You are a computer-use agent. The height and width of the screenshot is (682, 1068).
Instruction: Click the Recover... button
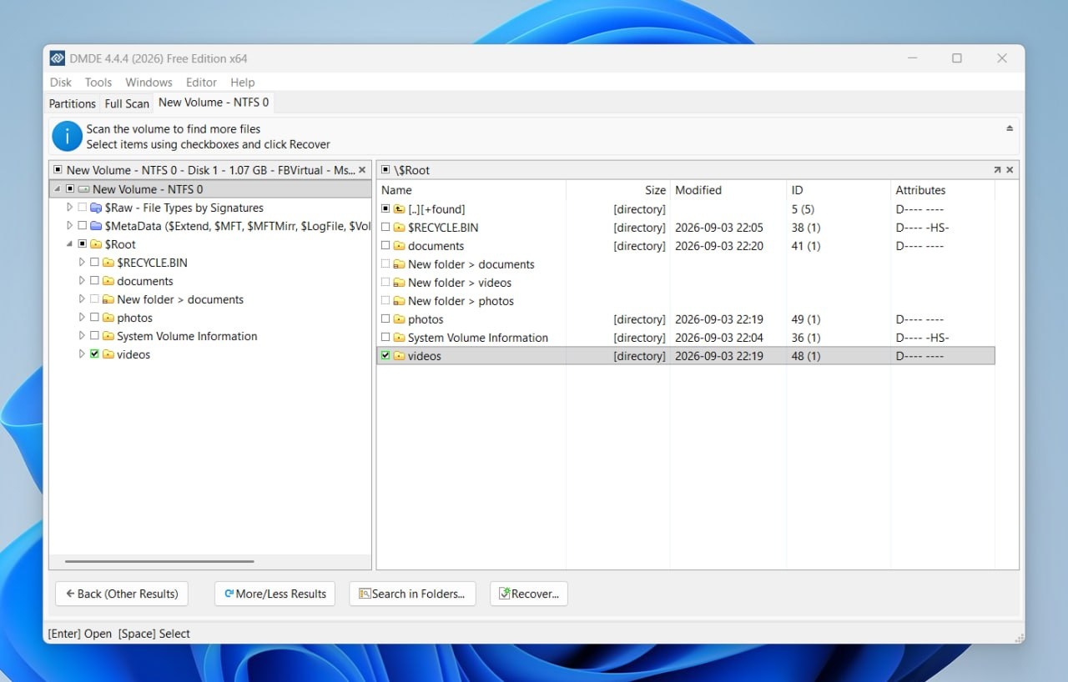529,594
